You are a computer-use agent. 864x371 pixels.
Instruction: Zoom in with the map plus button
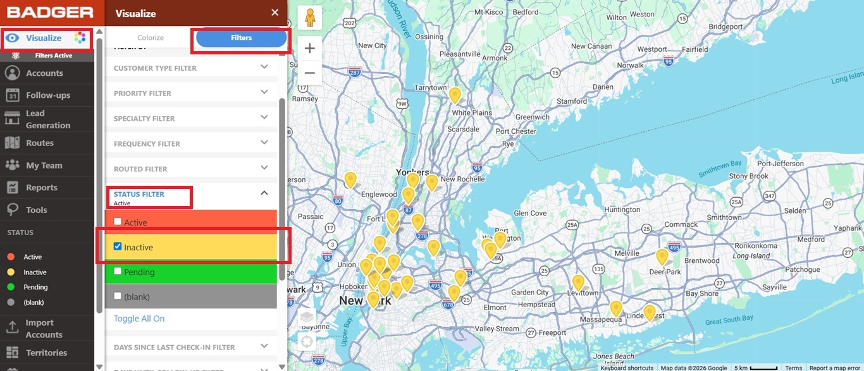click(309, 49)
